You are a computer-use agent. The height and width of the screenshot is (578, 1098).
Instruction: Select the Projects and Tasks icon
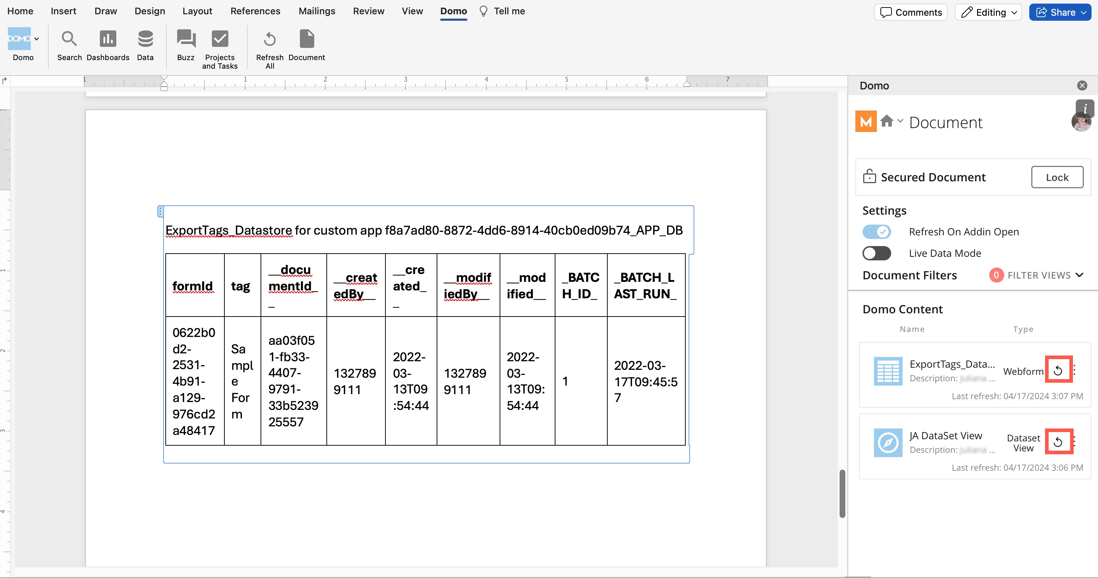coord(219,45)
